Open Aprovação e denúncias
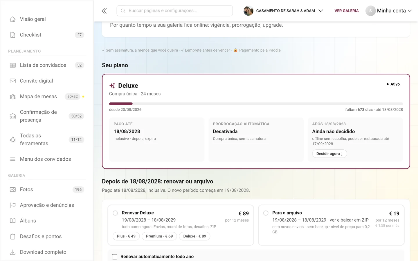Viewport: 418px width, 261px height. coord(47,205)
